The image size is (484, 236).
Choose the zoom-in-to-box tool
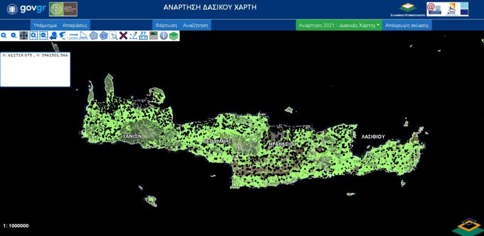tap(34, 36)
